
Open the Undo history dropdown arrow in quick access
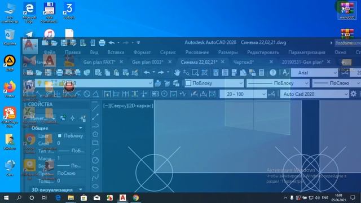[118, 43]
